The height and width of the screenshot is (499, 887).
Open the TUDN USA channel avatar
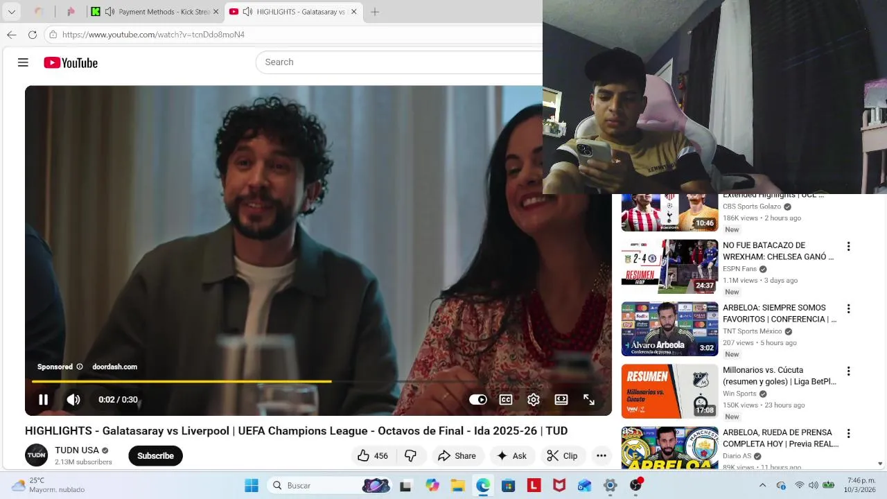[37, 455]
